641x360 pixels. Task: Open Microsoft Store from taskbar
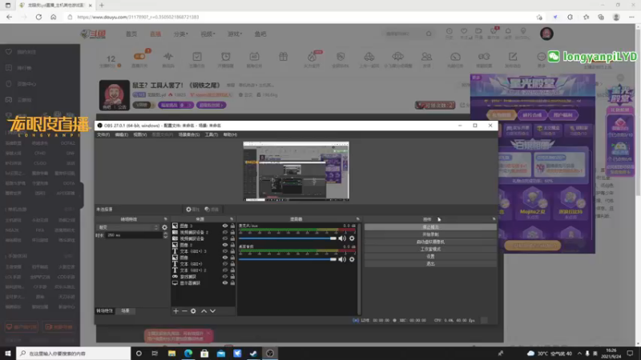pyautogui.click(x=204, y=354)
